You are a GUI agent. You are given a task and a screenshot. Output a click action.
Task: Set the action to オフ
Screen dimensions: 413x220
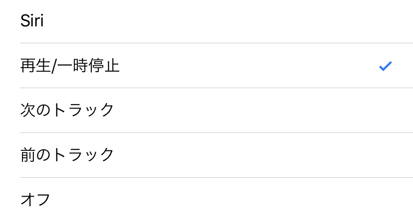click(206, 199)
